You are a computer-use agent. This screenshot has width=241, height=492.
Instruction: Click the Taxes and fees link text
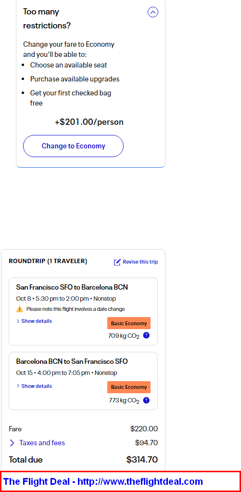click(x=42, y=443)
